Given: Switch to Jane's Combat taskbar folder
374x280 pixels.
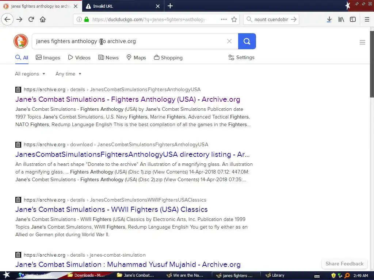Looking at the screenshot, I should click(136, 276).
